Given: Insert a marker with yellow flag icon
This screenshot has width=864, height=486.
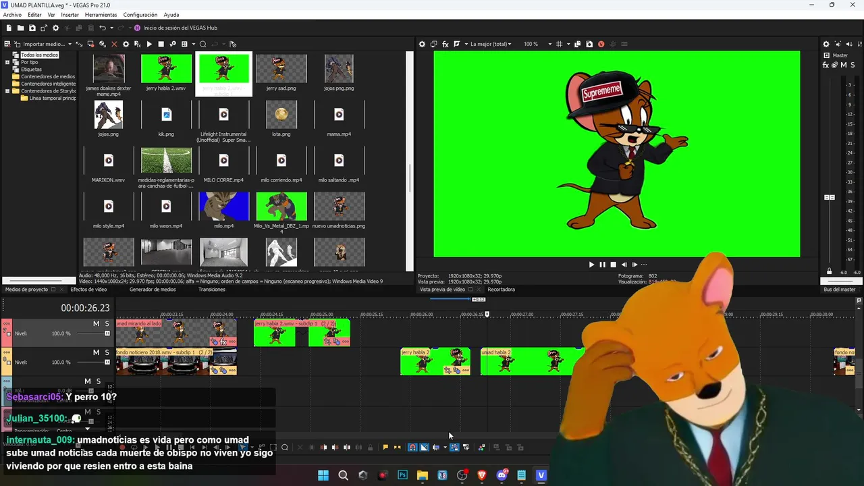Looking at the screenshot, I should pos(385,447).
